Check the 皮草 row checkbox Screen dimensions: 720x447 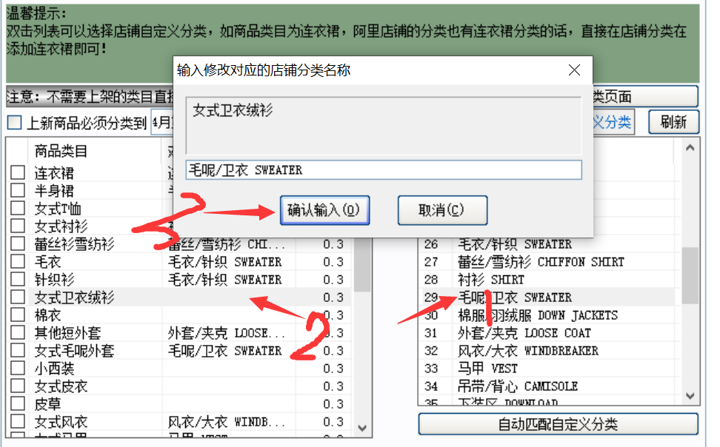pyautogui.click(x=18, y=404)
